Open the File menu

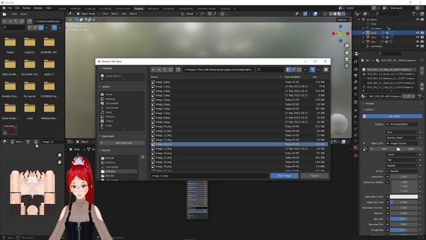point(10,8)
